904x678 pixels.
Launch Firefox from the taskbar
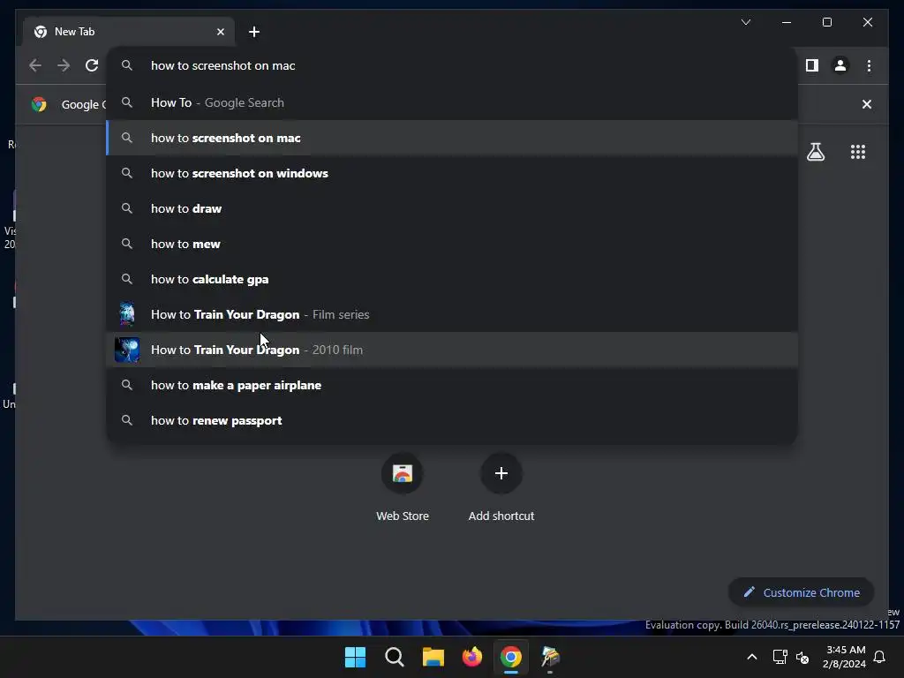pyautogui.click(x=472, y=657)
